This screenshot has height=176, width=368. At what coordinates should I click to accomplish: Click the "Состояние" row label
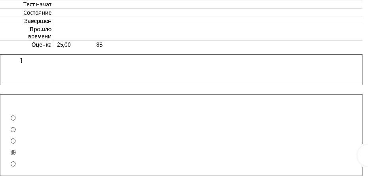[37, 13]
